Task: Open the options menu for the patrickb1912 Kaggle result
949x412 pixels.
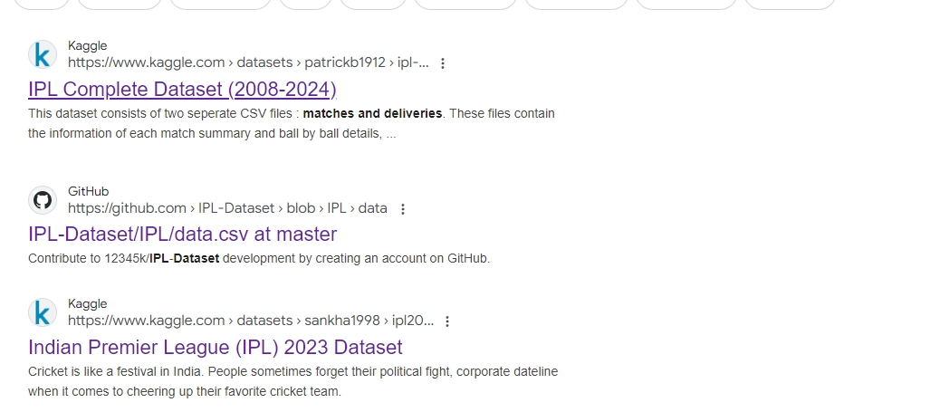Action: (x=443, y=62)
